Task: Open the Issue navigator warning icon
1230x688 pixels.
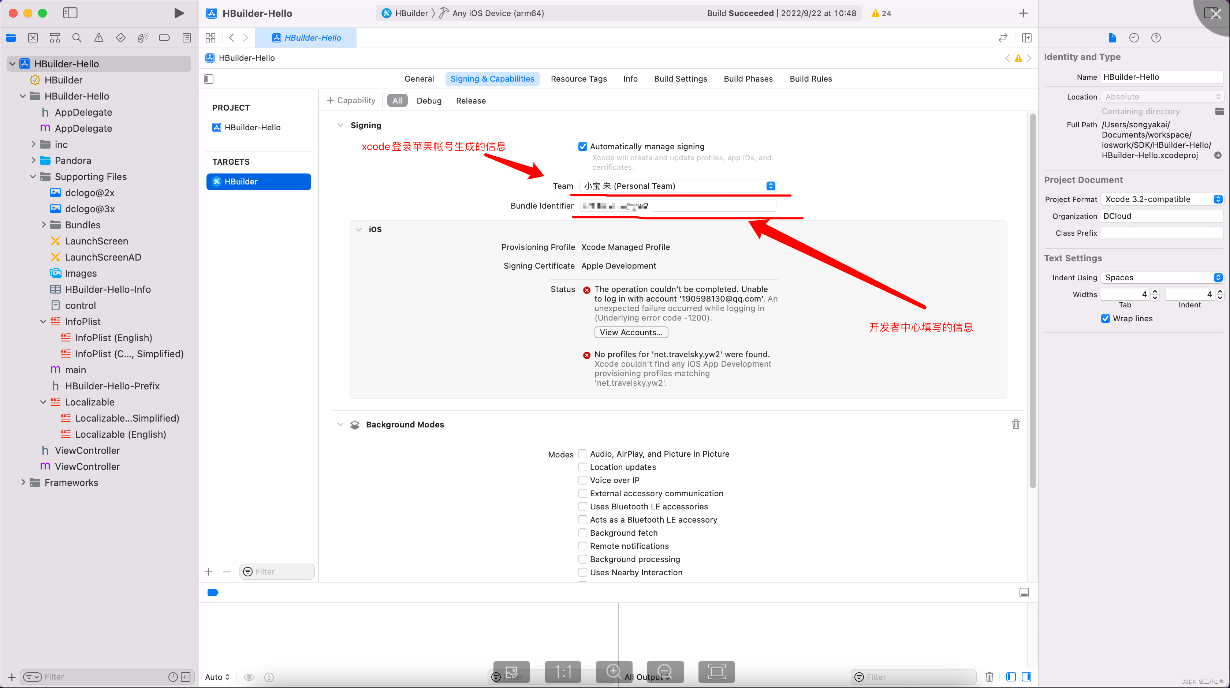Action: pyautogui.click(x=99, y=38)
